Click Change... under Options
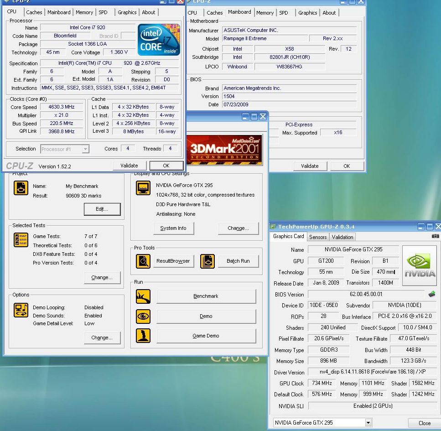This screenshot has width=441, height=431. coord(102,338)
